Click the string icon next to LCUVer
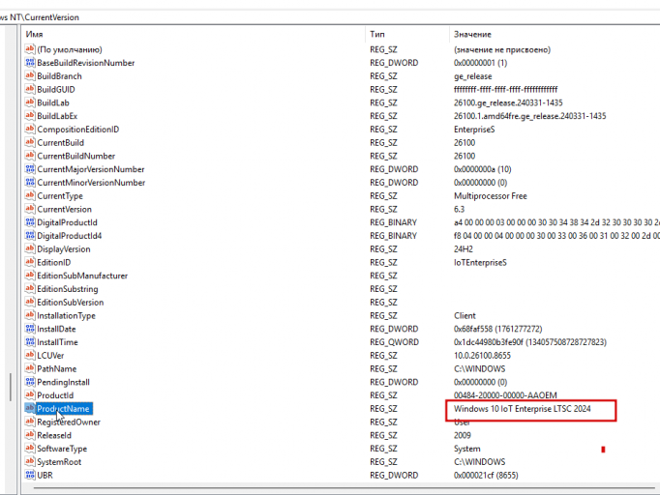Image resolution: width=660 pixels, height=495 pixels. coord(29,356)
